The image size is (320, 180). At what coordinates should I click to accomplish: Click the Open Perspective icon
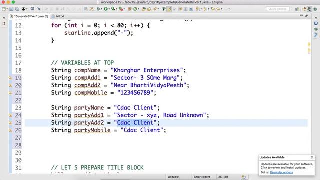297,9
